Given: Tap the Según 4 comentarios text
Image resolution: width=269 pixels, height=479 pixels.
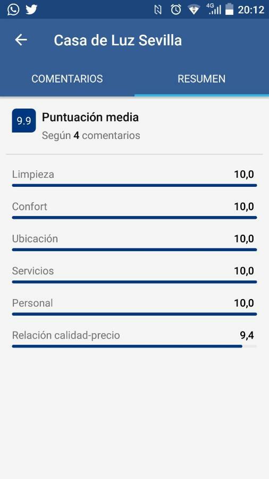Looking at the screenshot, I should [x=91, y=135].
